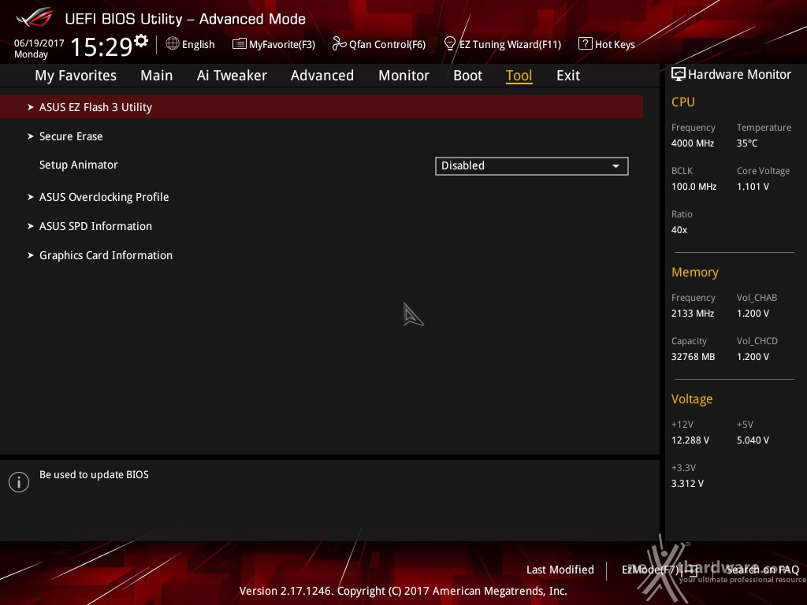Click the CPU section heading

pyautogui.click(x=683, y=102)
